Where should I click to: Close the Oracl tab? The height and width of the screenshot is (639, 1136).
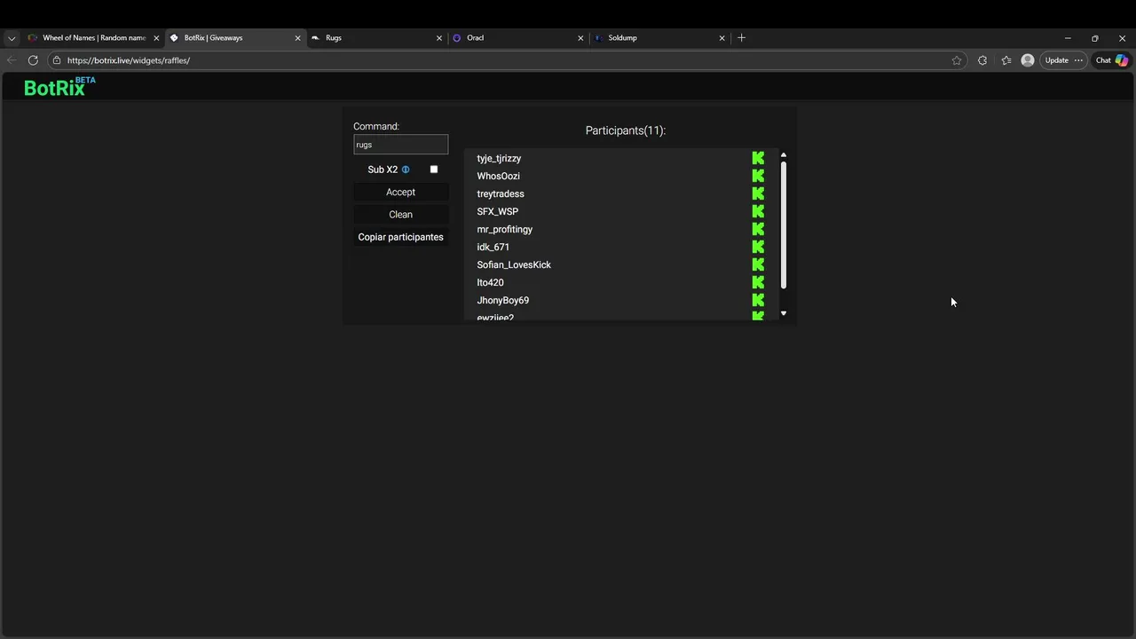tap(580, 38)
